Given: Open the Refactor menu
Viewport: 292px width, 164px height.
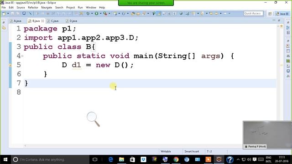Looking at the screenshot, I should [33, 7].
